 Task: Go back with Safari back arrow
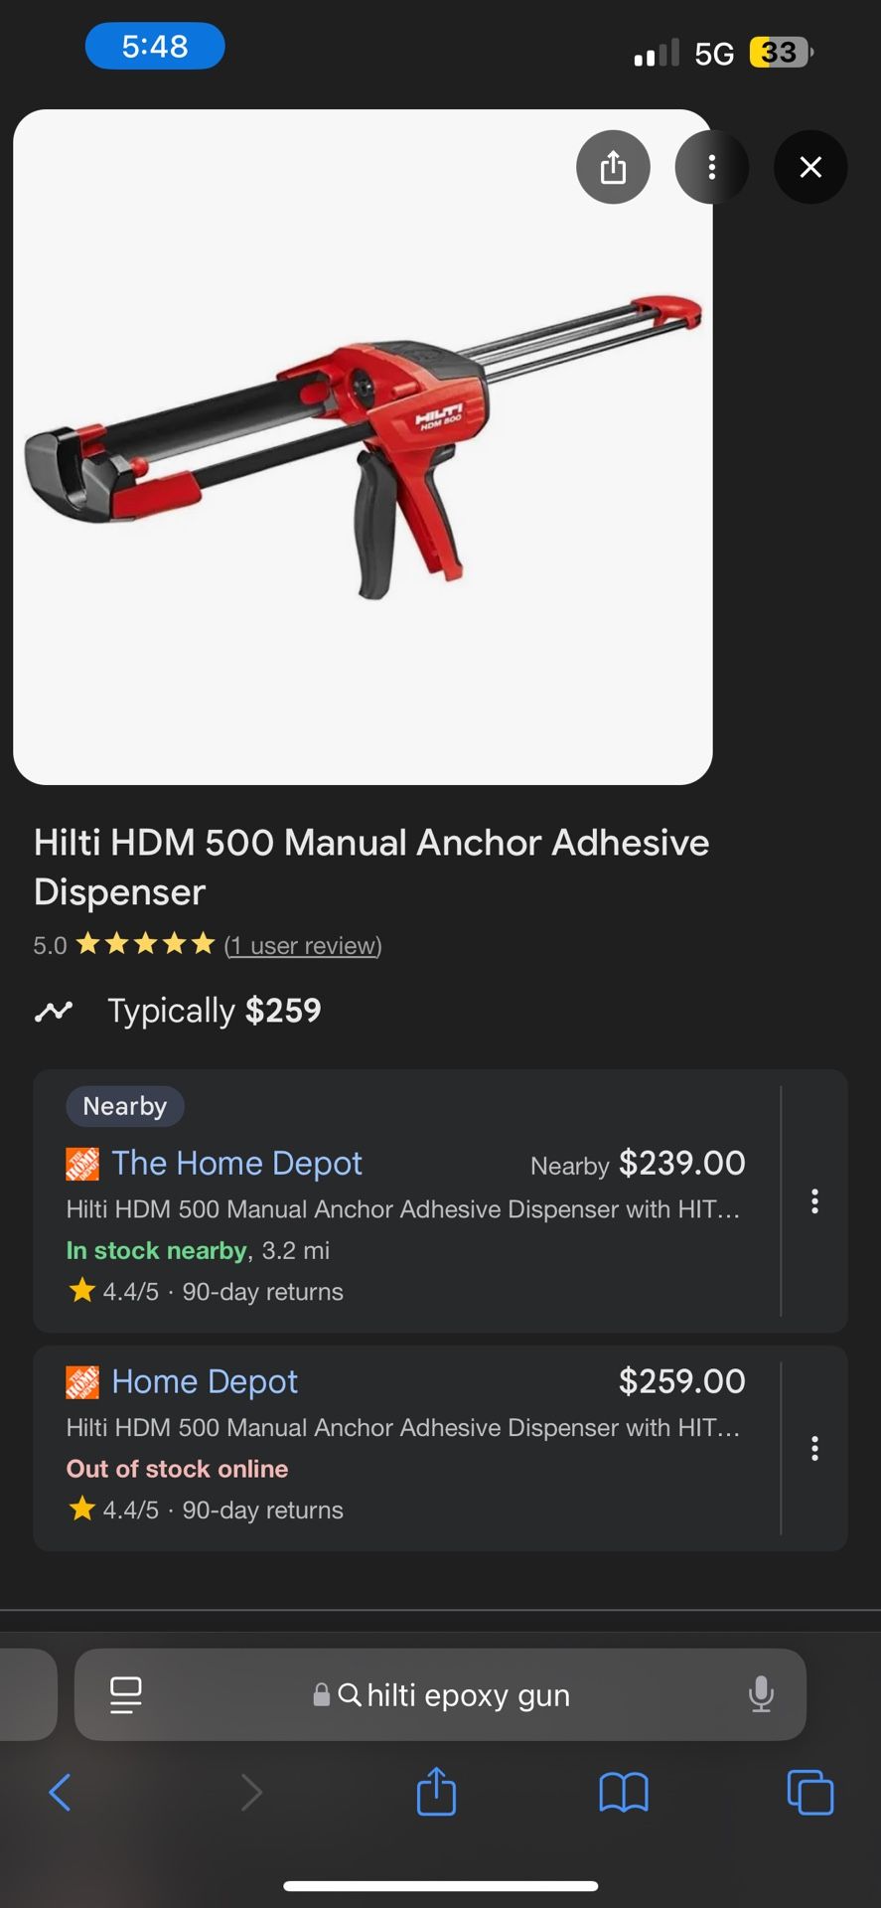pyautogui.click(x=60, y=1793)
